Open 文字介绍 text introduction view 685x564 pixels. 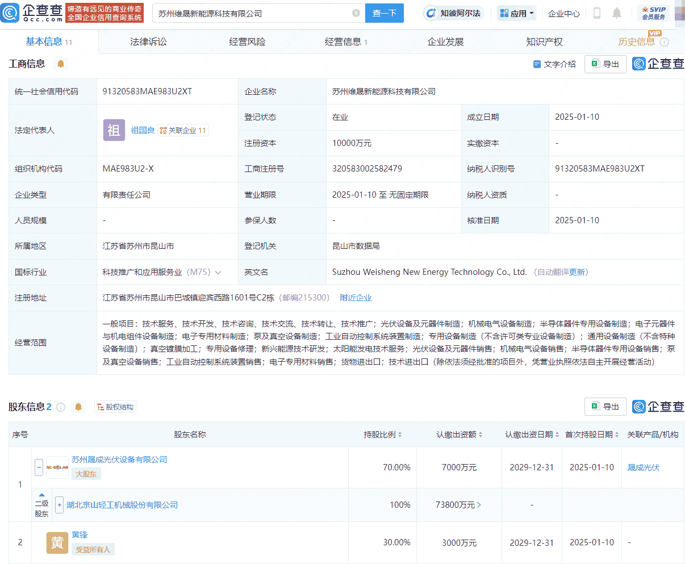554,64
